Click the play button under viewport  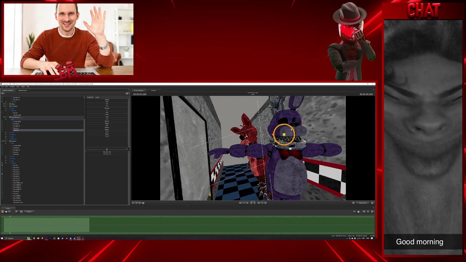[x=254, y=203]
